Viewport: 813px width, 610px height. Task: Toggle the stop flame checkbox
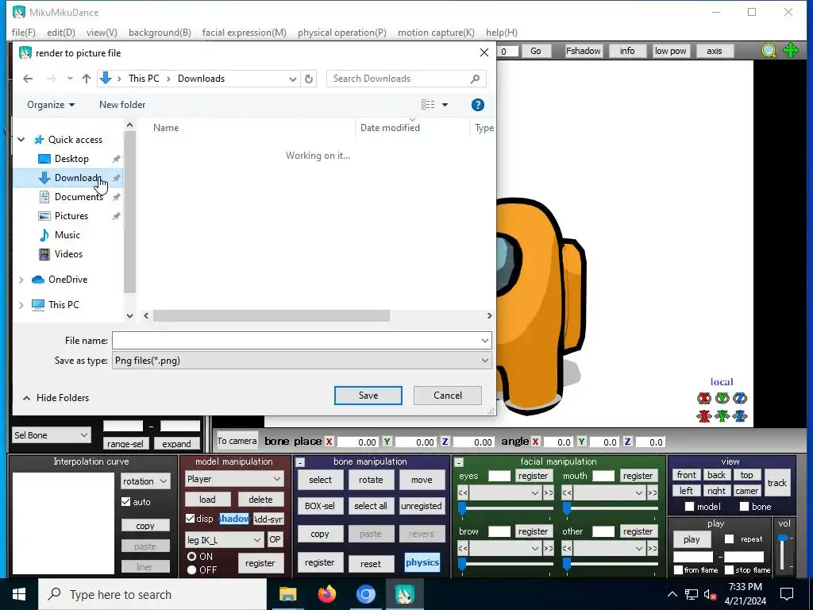pos(729,570)
